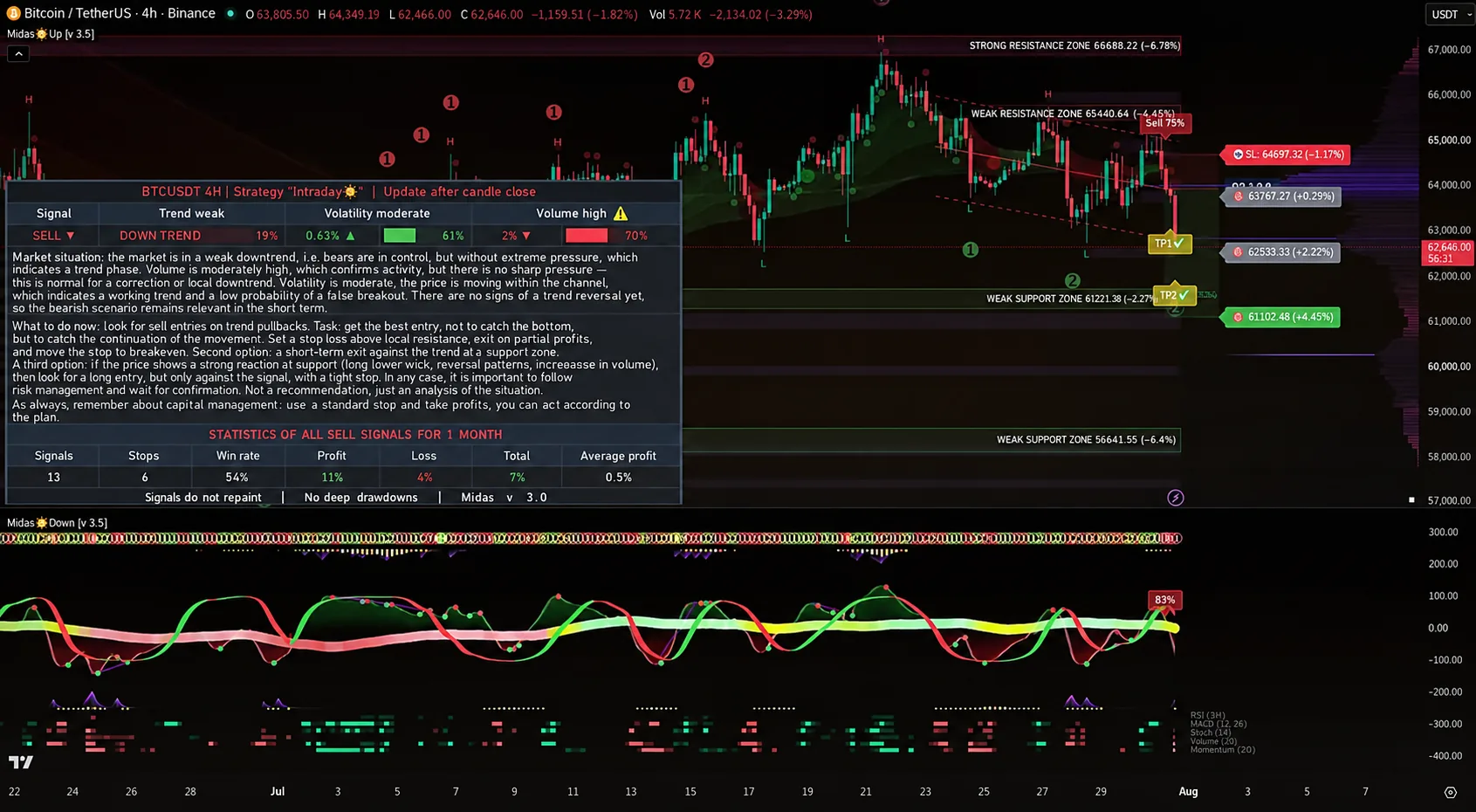
Task: Click the Jul label on the time axis
Action: 278,792
